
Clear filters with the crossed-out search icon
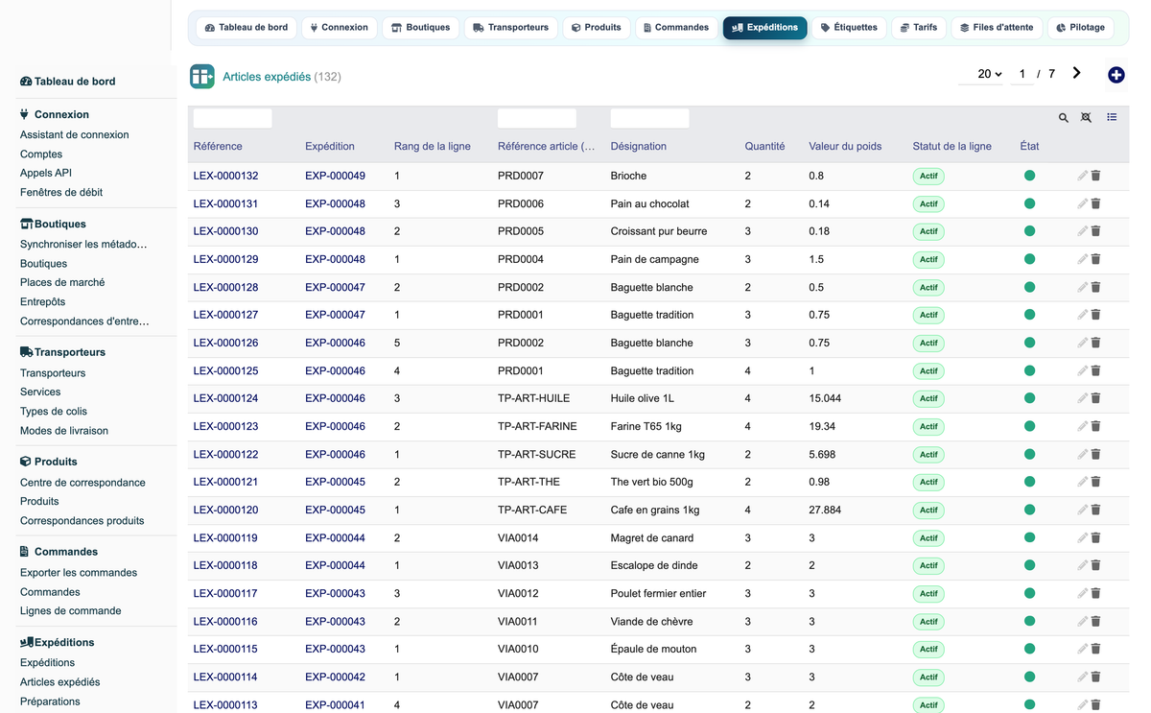coord(1086,118)
